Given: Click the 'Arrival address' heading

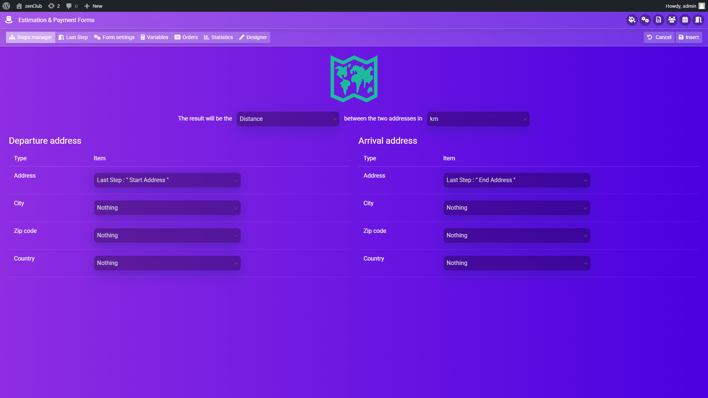Looking at the screenshot, I should click(x=388, y=141).
